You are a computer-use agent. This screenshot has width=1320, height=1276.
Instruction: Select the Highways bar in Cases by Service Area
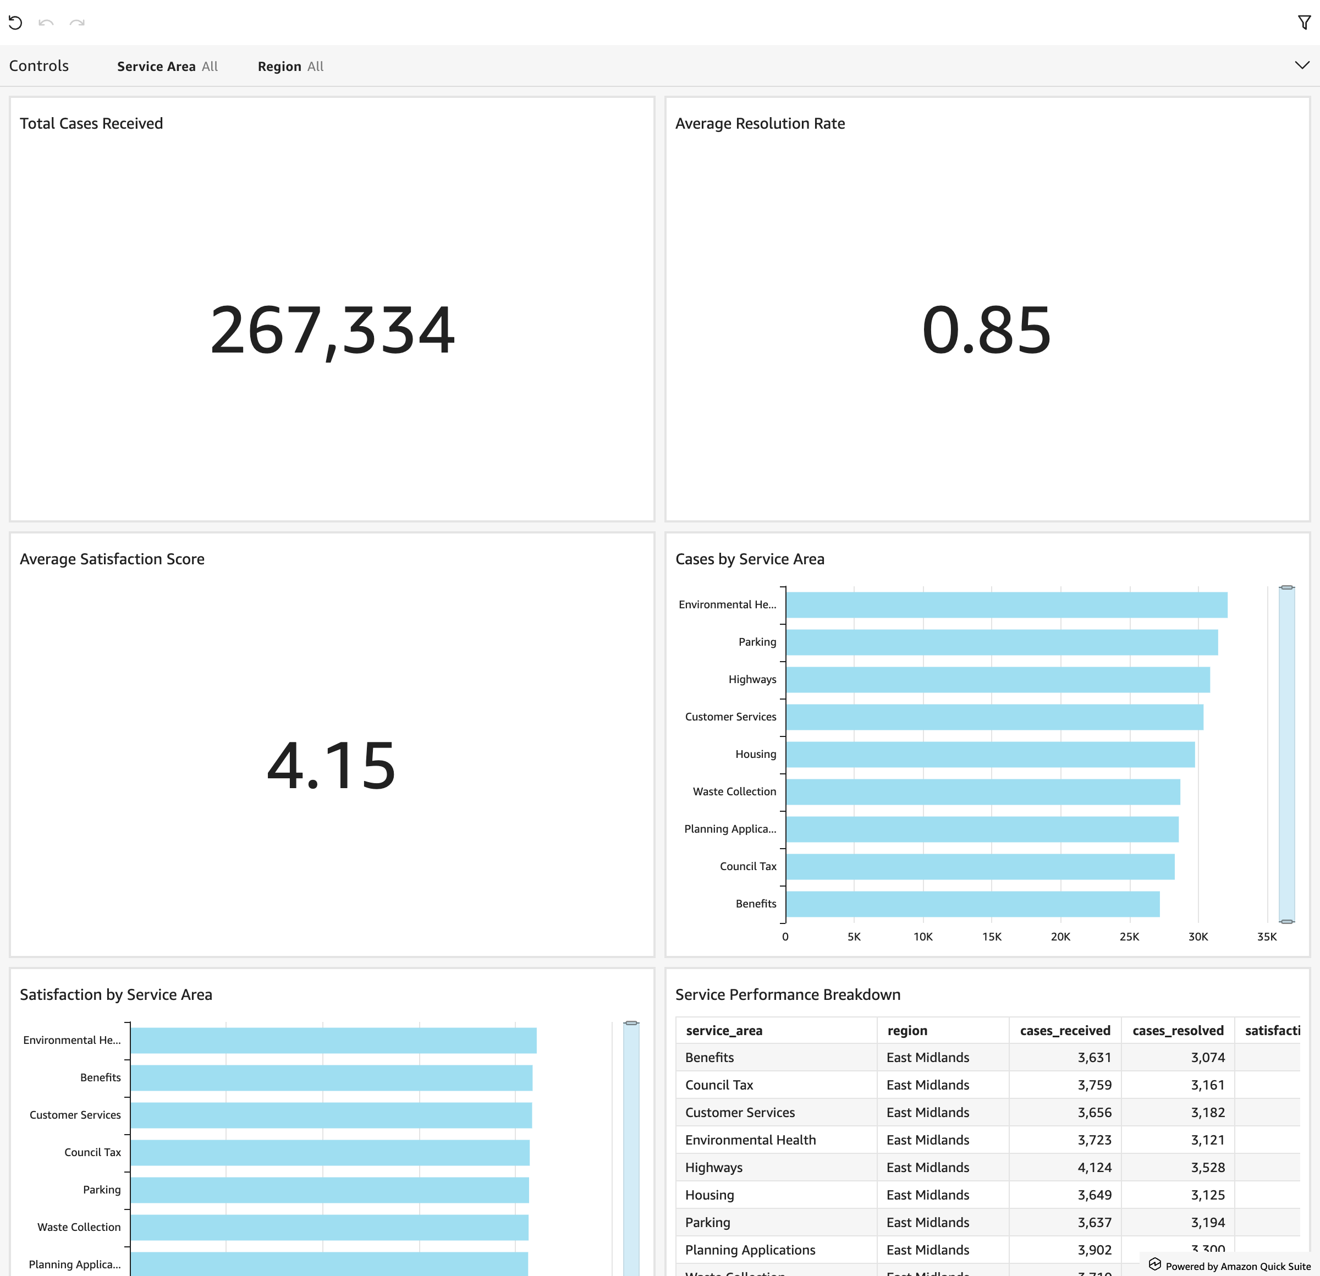[x=997, y=679]
